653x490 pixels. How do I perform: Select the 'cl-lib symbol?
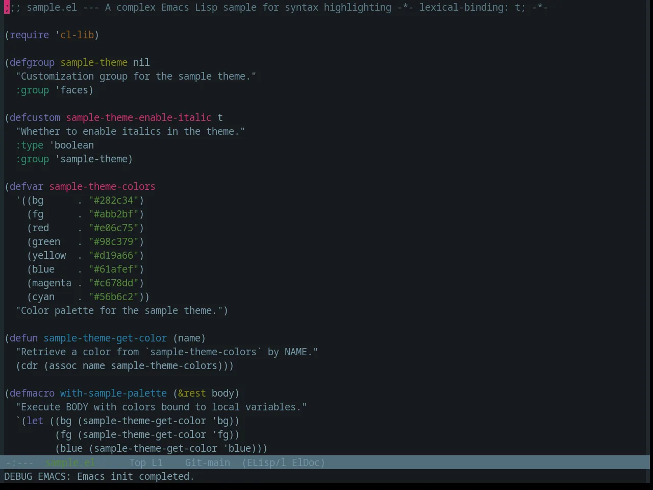pos(74,35)
